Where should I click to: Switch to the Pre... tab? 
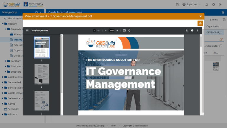point(215,53)
